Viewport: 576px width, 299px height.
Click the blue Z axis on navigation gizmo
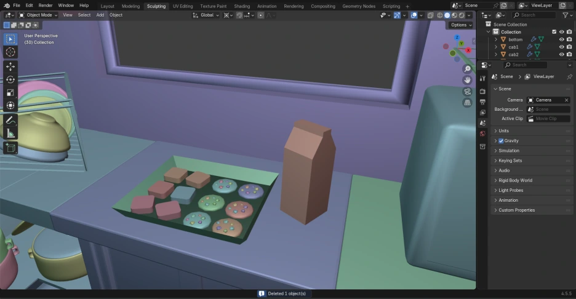click(457, 38)
